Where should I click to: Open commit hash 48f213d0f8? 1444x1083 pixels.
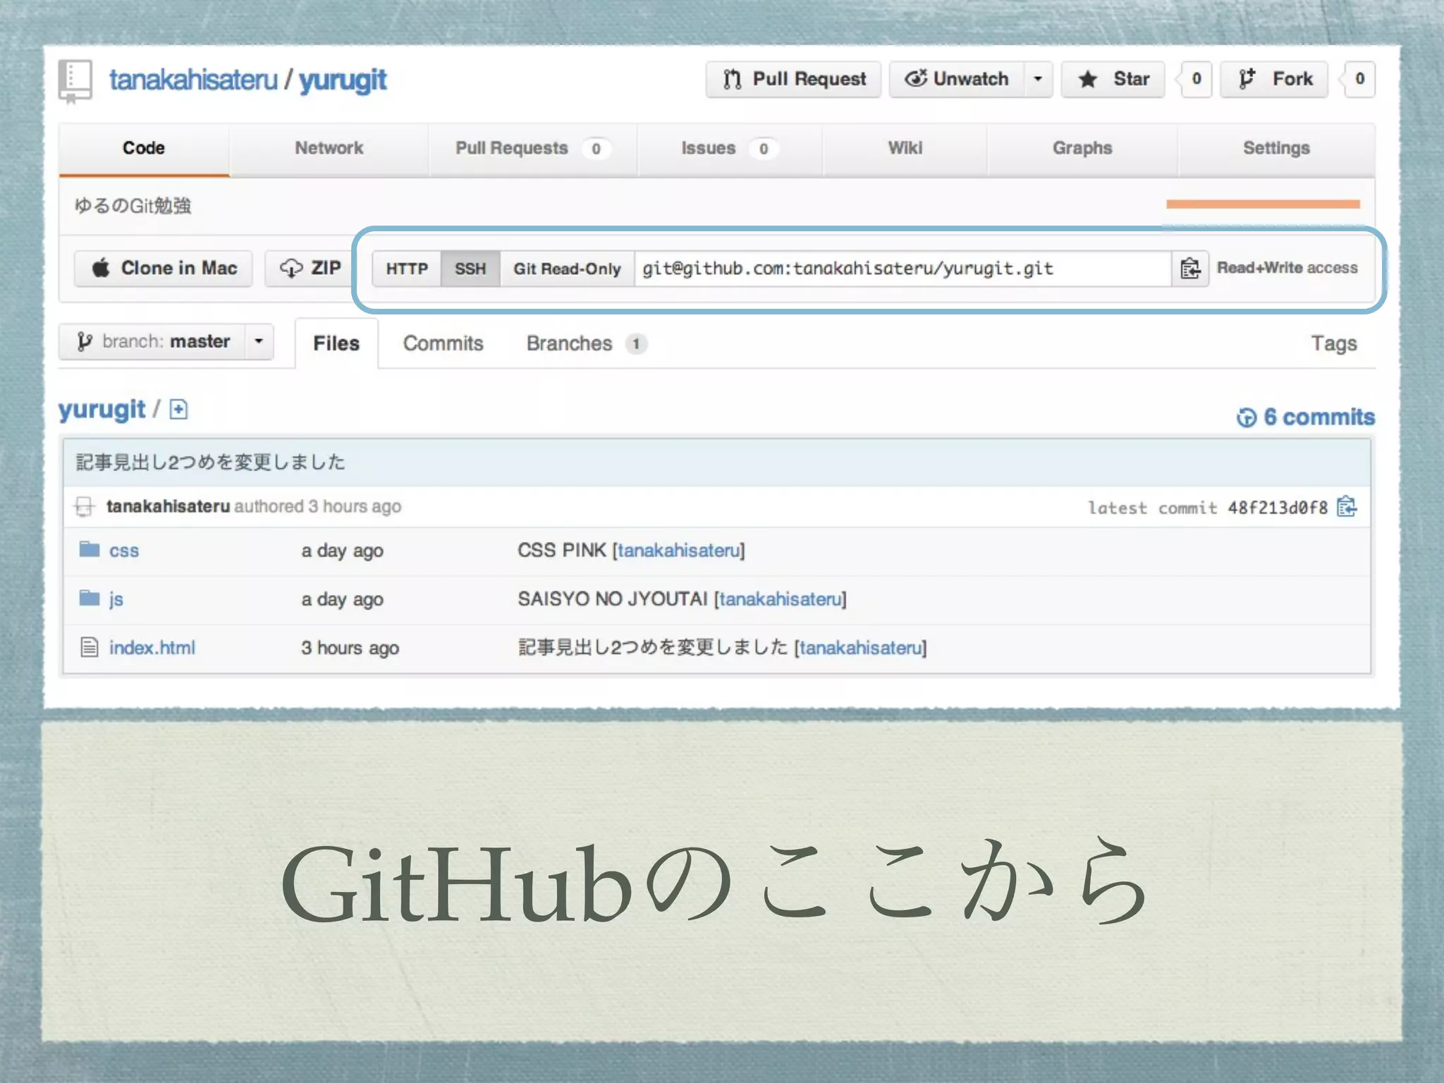coord(1277,508)
